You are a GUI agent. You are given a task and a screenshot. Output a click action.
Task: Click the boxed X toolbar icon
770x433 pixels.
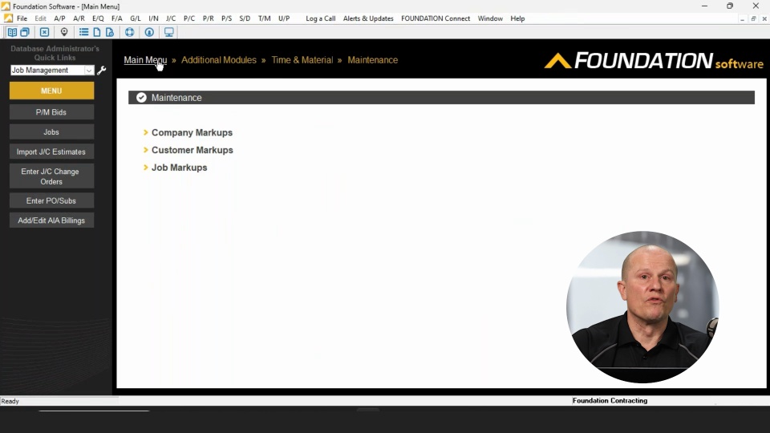[44, 32]
